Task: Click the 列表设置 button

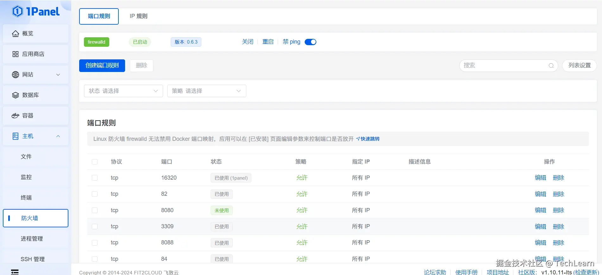Action: (580, 66)
